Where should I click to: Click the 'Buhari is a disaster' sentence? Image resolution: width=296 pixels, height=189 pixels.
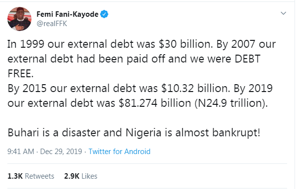point(134,132)
